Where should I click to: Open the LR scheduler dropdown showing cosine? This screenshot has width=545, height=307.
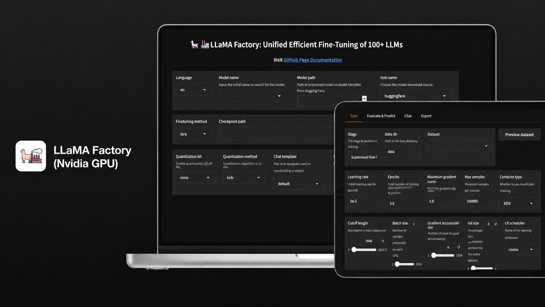(x=521, y=250)
